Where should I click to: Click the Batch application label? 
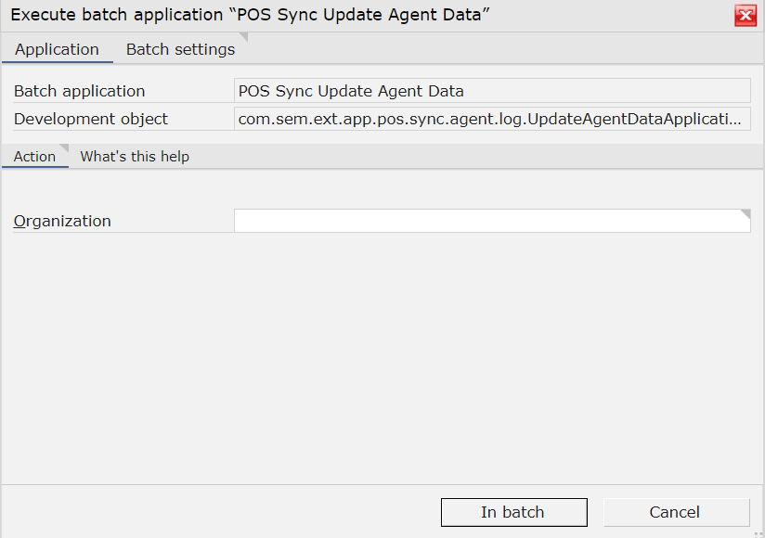[80, 91]
